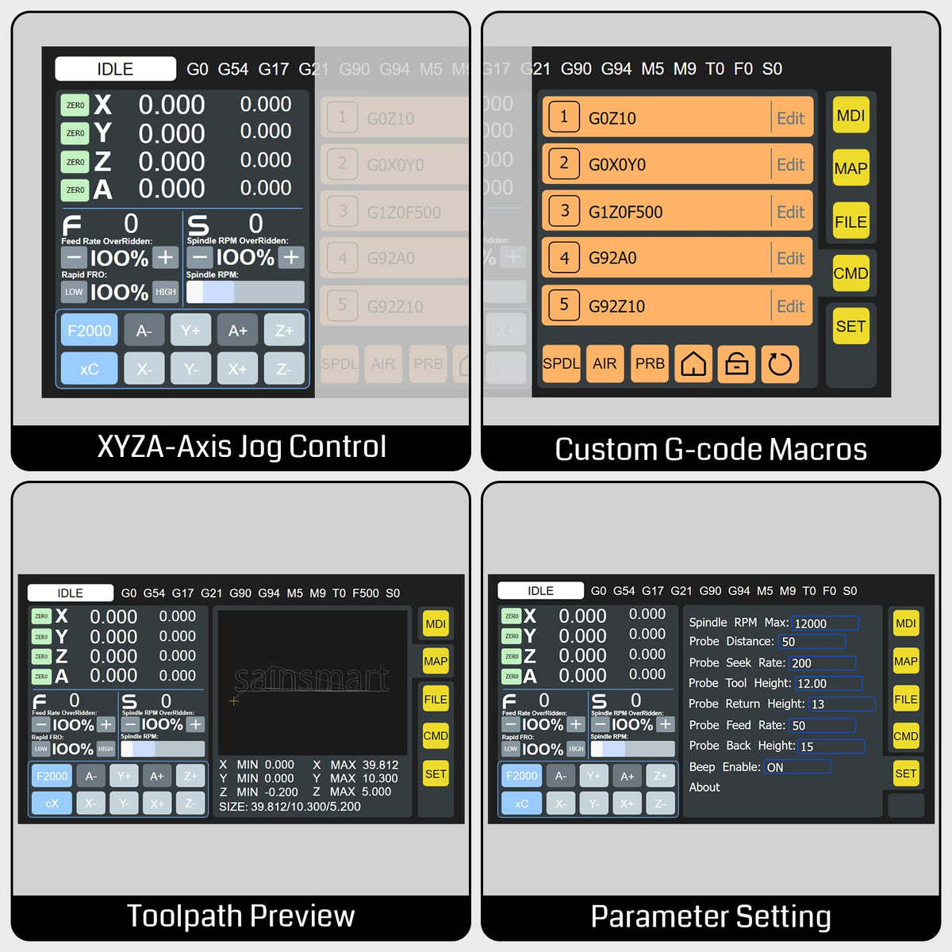Adjust Spindle RPM slider in Toolpath Preview panel
The width and height of the screenshot is (952, 952).
click(x=163, y=749)
